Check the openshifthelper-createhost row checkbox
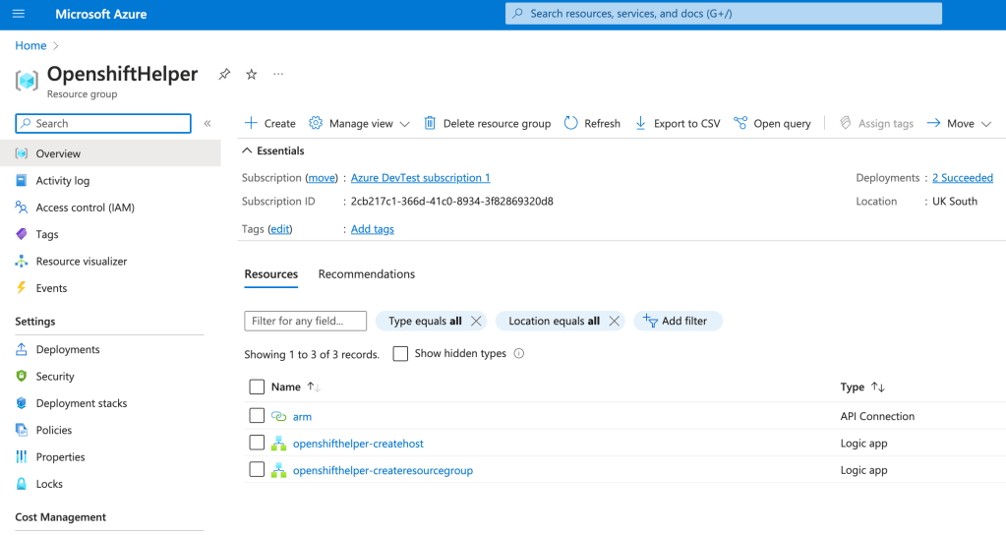The height and width of the screenshot is (536, 1006). click(x=257, y=443)
